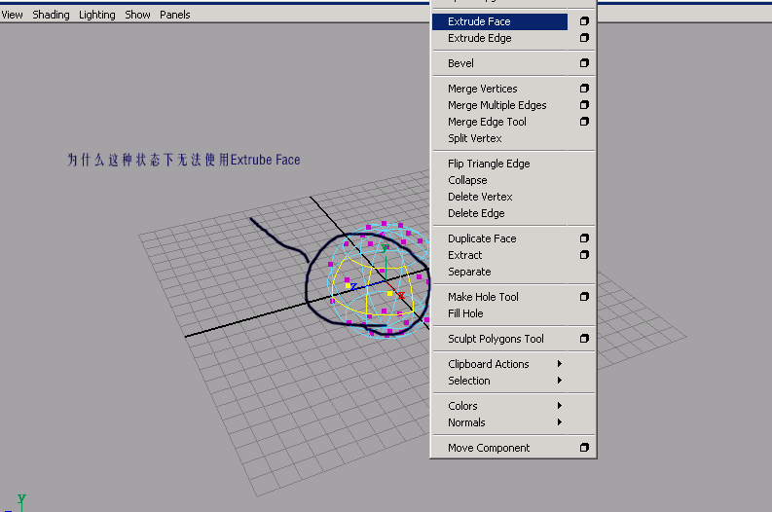Open the Shading panel menu

coord(51,15)
